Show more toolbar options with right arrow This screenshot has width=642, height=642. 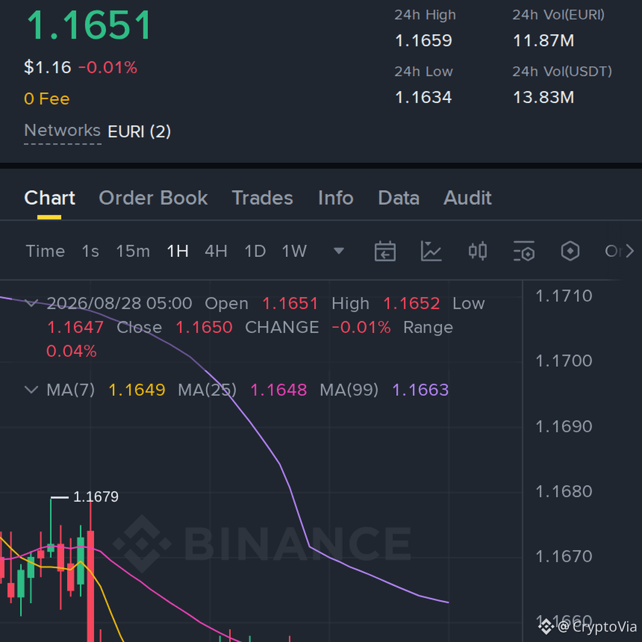[630, 251]
